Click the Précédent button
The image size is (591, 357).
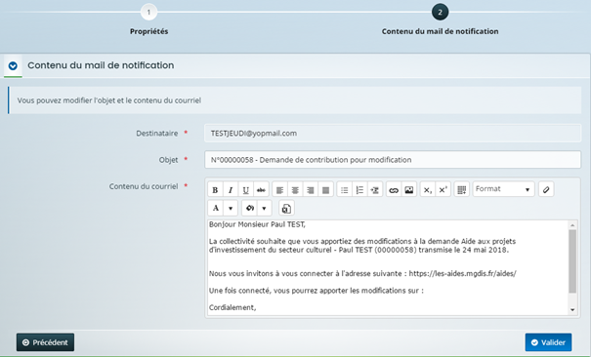[45, 342]
